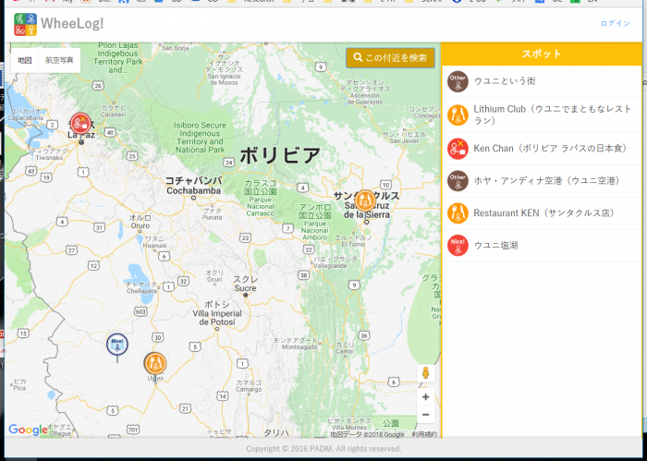
Task: Click the restaurant icon beside Lithium Club
Action: 458,115
